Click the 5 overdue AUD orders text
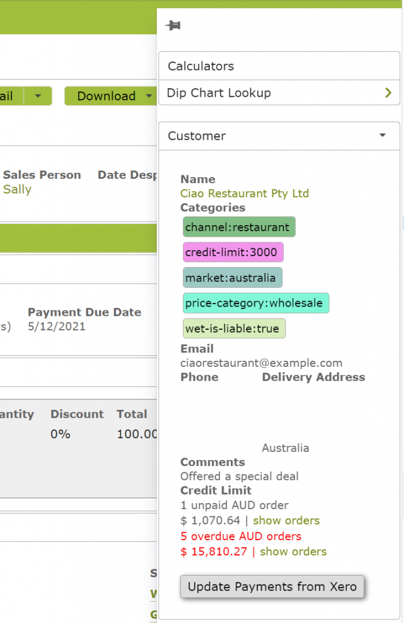404x623 pixels. pyautogui.click(x=241, y=537)
